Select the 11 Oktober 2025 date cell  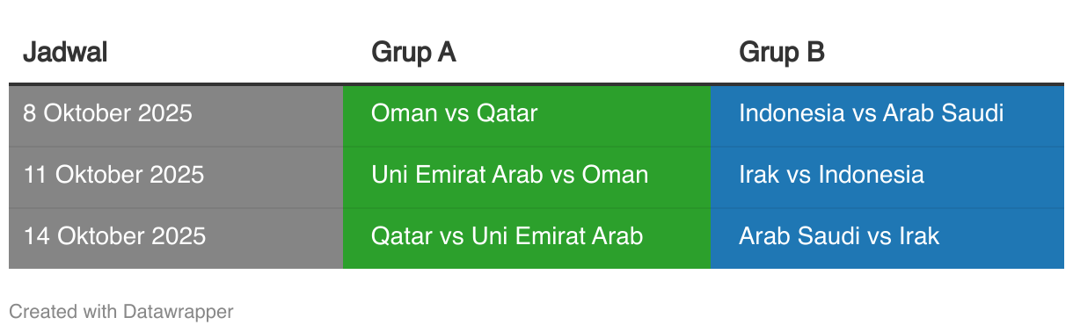pos(176,176)
